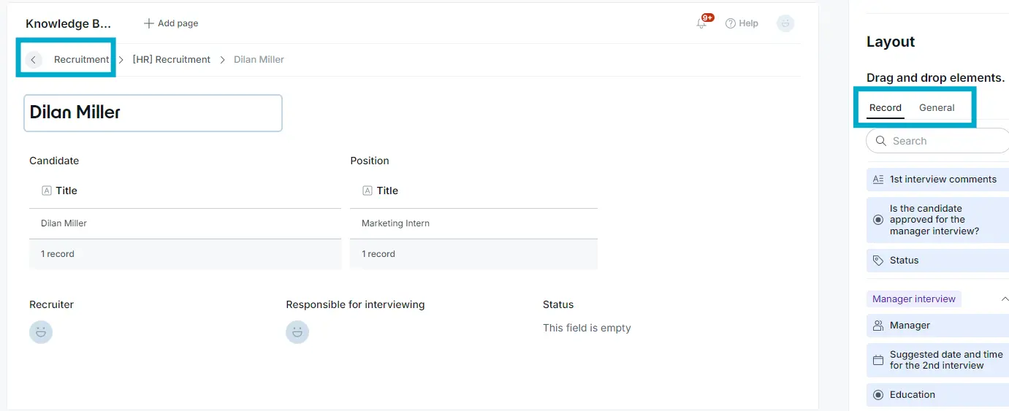Select the Status element in Layout list
Screen dimensions: 1009x411
pos(938,261)
